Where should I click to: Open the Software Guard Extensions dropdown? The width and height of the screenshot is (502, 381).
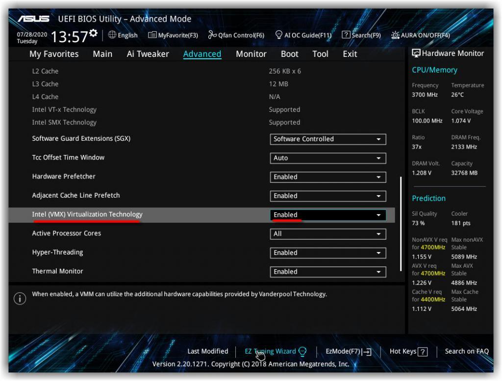click(x=327, y=139)
